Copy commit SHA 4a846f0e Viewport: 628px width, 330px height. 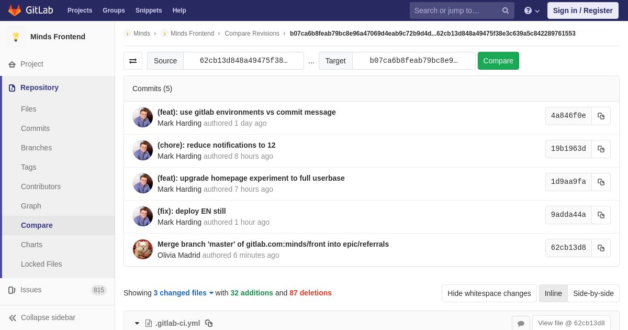pyautogui.click(x=601, y=116)
